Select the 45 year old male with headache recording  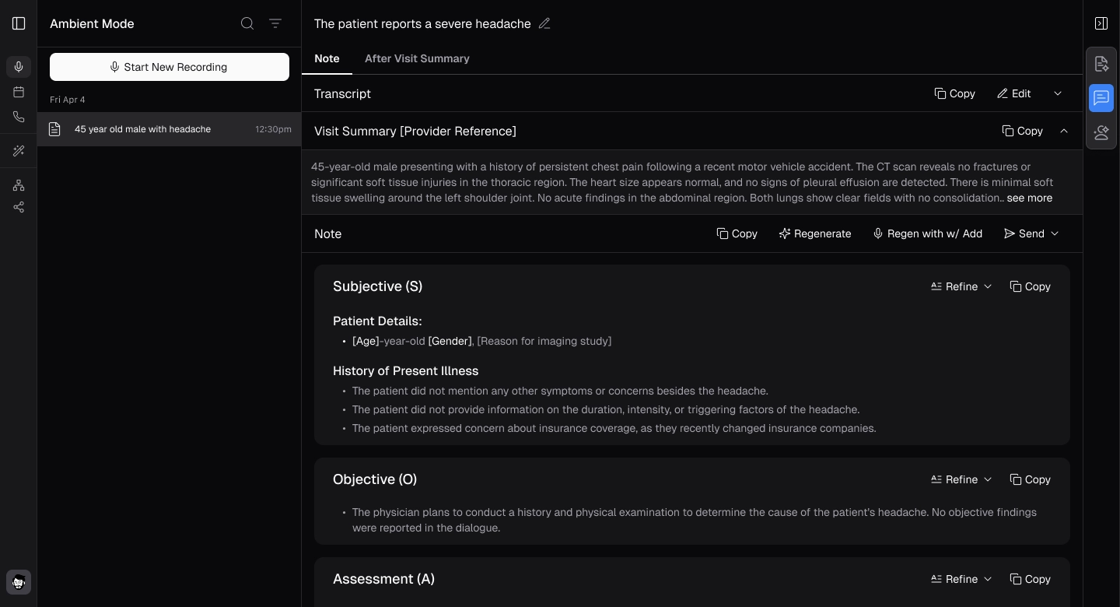pos(170,129)
